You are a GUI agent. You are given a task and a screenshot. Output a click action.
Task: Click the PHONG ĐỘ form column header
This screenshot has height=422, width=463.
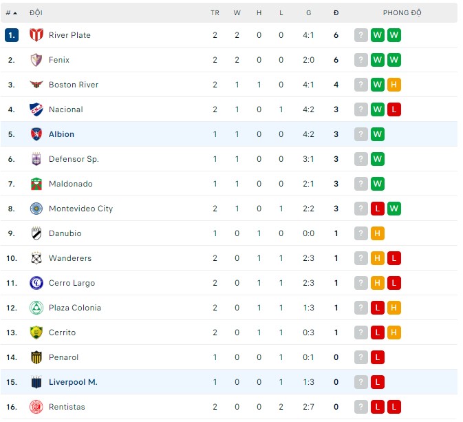tap(402, 13)
